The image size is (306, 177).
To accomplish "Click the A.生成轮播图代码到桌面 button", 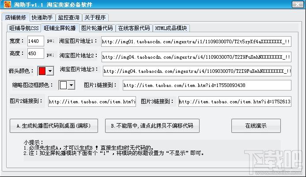I will tap(54, 126).
